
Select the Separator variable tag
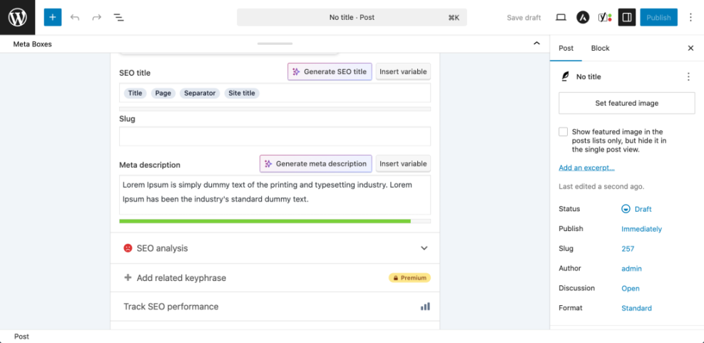pos(200,93)
